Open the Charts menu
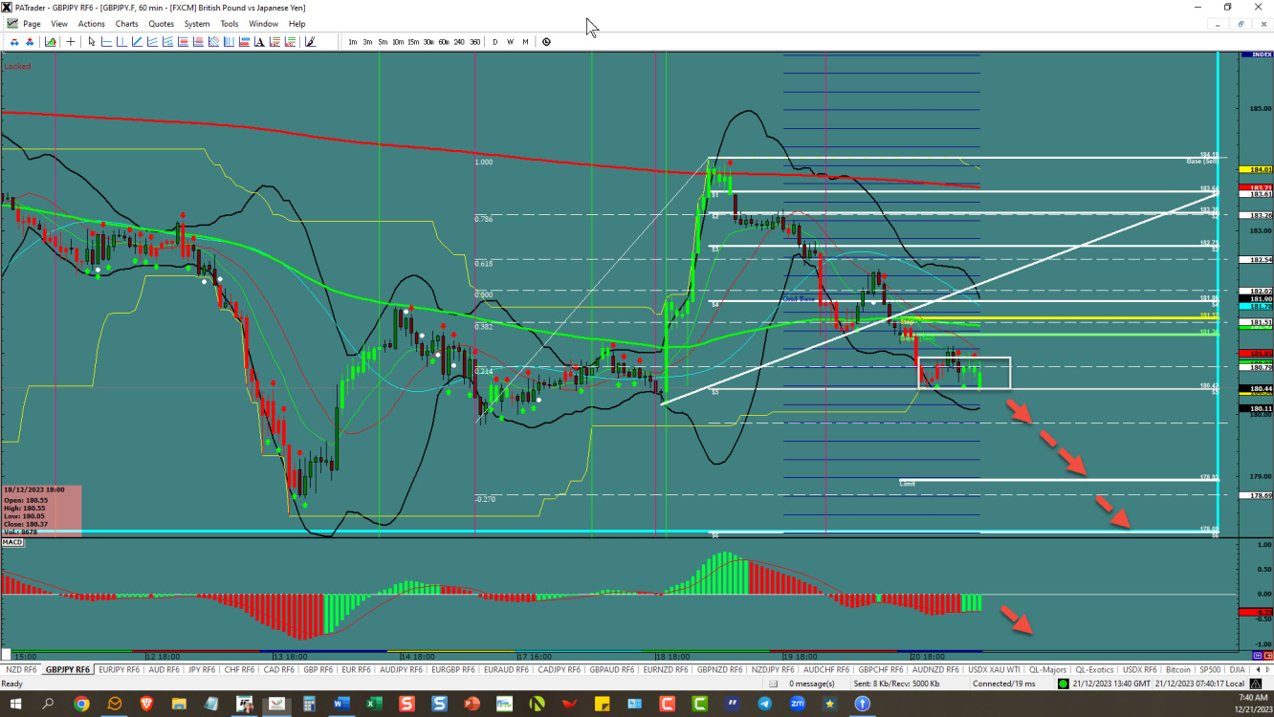 [126, 24]
